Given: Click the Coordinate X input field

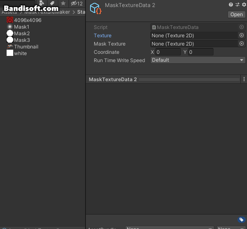Looking at the screenshot, I should point(168,52).
